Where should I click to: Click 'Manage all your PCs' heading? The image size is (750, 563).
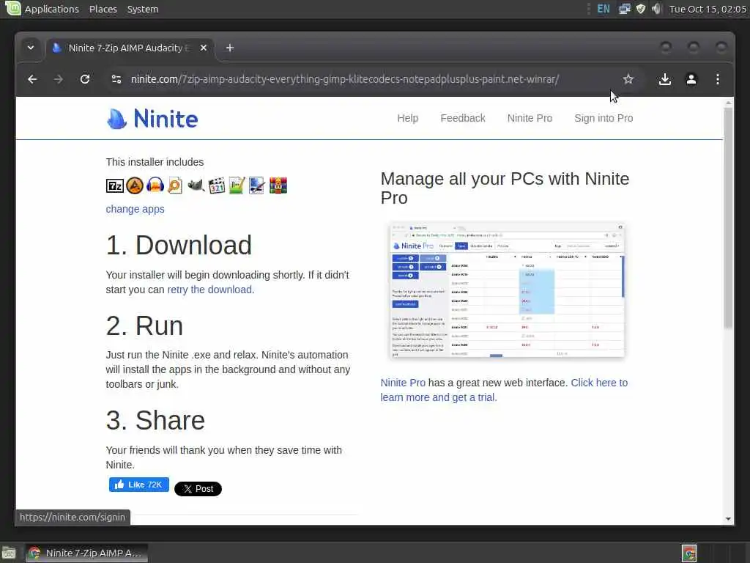coord(505,188)
